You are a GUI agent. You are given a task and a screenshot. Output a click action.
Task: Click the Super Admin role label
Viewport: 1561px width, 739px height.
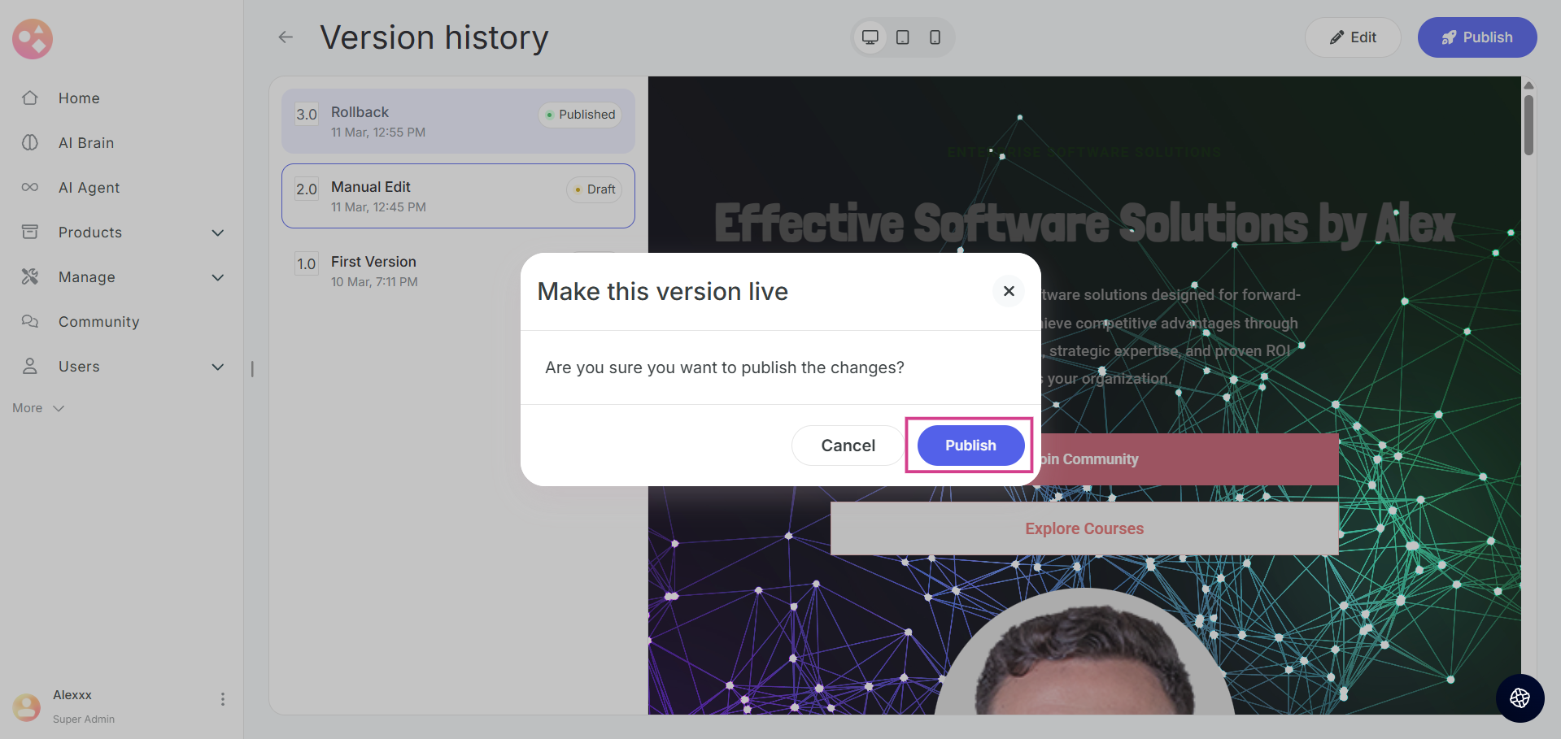(84, 719)
